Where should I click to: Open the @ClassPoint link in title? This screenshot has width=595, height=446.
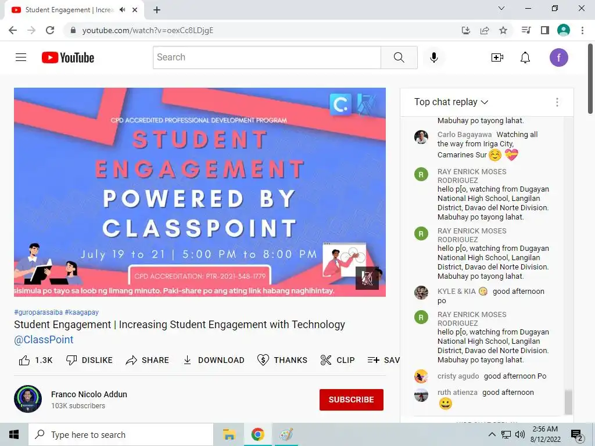click(44, 340)
